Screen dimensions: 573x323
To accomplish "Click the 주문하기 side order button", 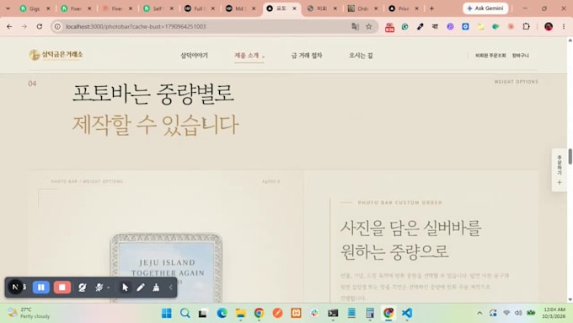I will (x=560, y=170).
